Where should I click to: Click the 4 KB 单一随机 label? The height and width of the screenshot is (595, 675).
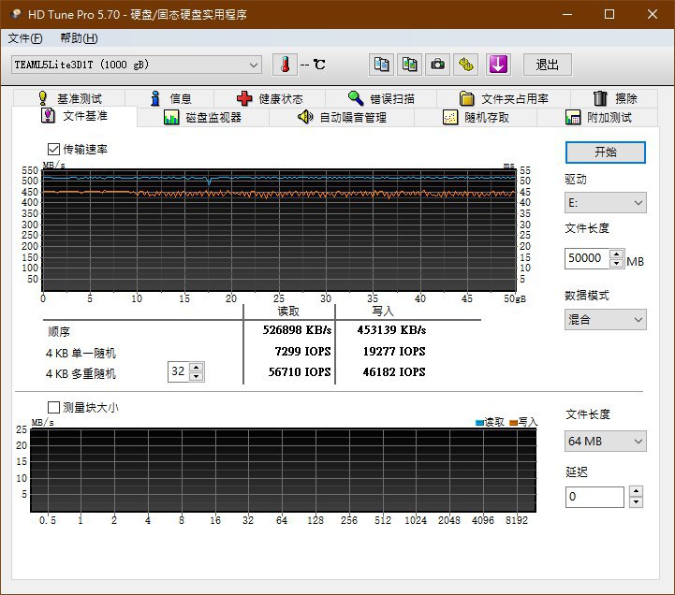(x=81, y=353)
